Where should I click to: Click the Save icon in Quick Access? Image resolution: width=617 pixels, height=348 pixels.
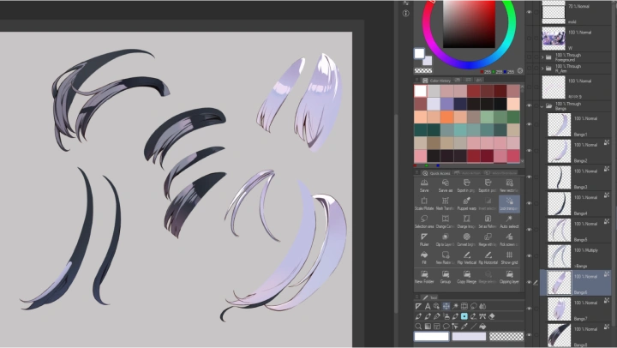point(424,185)
